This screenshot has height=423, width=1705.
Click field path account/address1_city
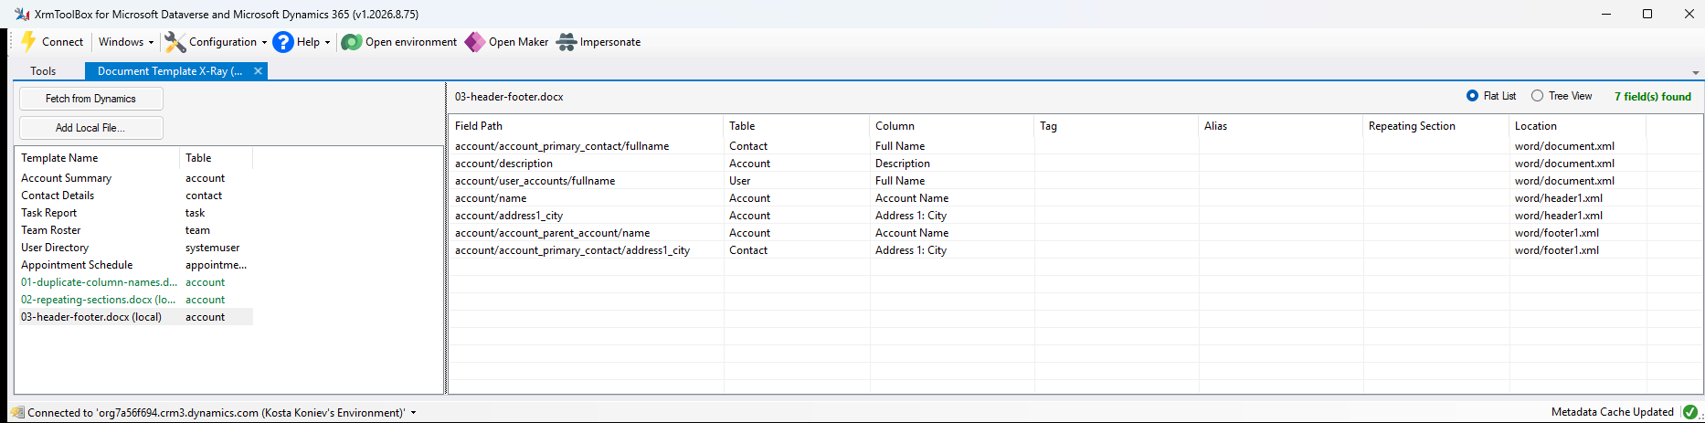[509, 216]
